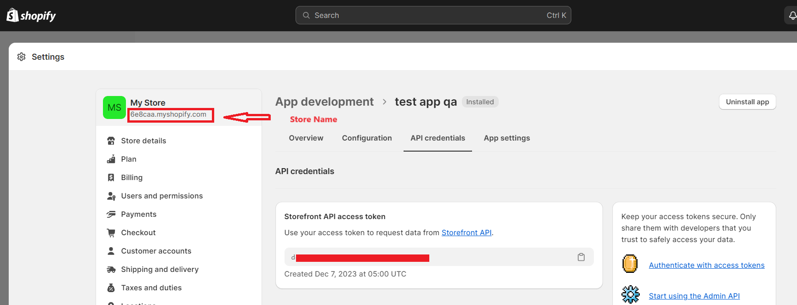Click the Taxes and duties icon
797x305 pixels.
point(111,288)
